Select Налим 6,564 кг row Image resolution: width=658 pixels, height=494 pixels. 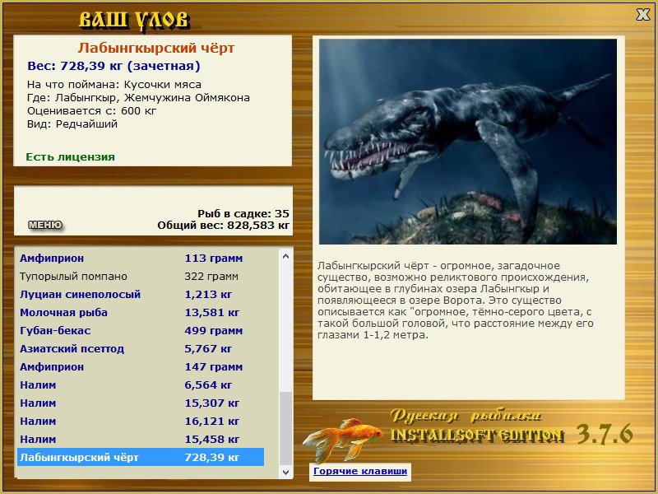141,384
